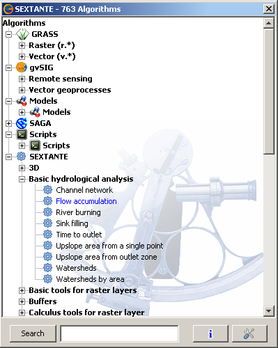278x348 pixels.
Task: Click the scrollbar down arrow
Action: [269, 311]
